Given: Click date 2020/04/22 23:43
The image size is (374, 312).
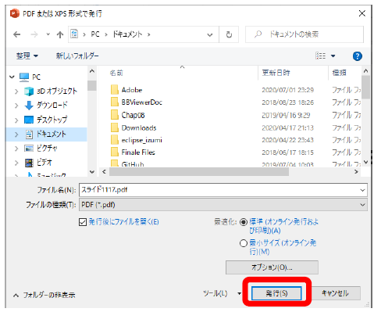Looking at the screenshot, I should pyautogui.click(x=287, y=140).
